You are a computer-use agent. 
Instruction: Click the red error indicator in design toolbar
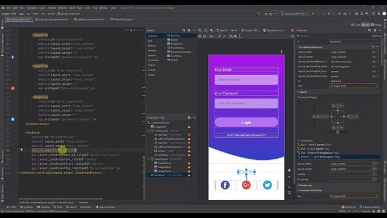[292, 30]
